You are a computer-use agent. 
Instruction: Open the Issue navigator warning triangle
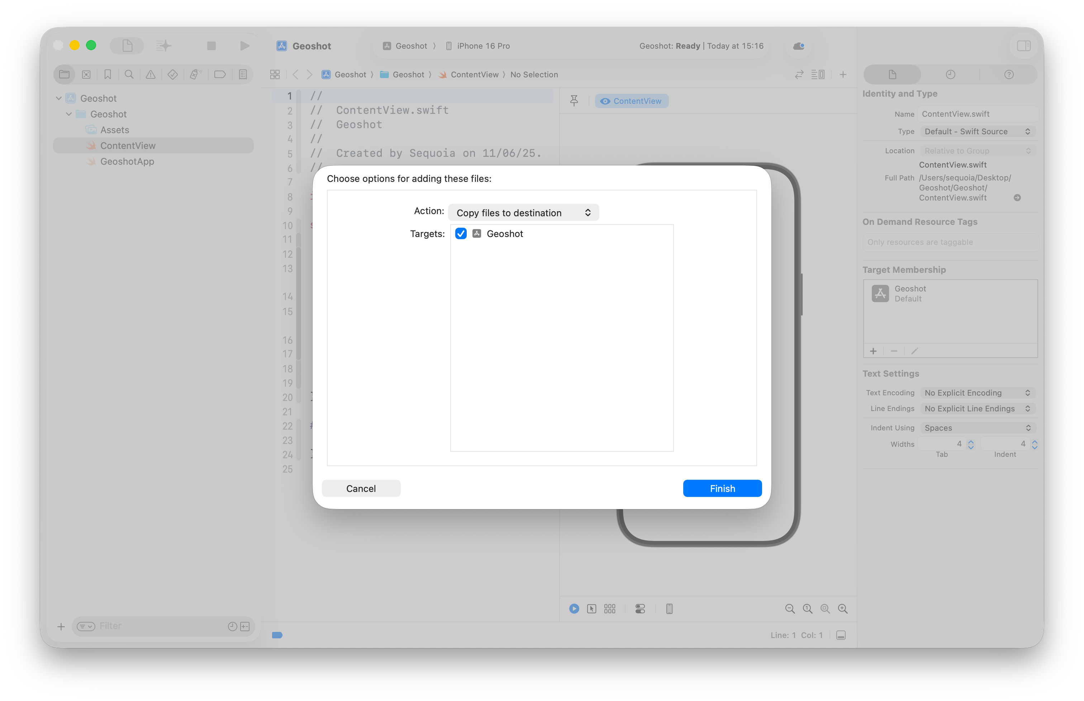coord(151,74)
